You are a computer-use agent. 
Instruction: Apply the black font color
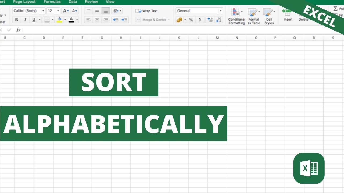[x=71, y=20]
